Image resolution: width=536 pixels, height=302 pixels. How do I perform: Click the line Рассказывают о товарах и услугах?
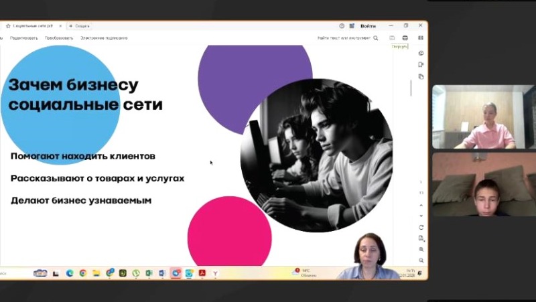97,178
